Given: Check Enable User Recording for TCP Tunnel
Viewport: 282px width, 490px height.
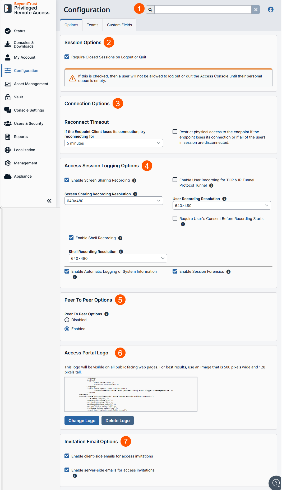Looking at the screenshot, I should pos(175,180).
